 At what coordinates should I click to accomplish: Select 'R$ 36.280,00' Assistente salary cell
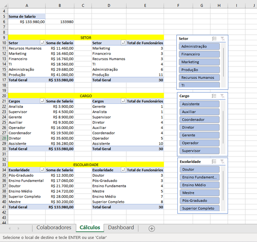point(60,143)
